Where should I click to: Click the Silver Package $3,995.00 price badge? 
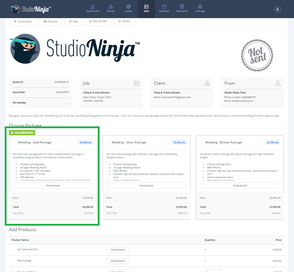(179, 143)
